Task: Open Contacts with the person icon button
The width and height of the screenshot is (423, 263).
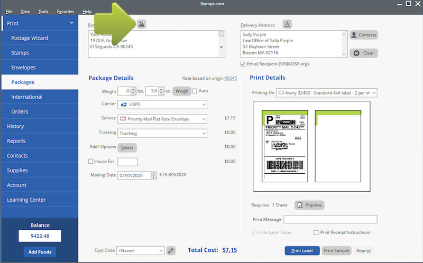Action: [363, 35]
